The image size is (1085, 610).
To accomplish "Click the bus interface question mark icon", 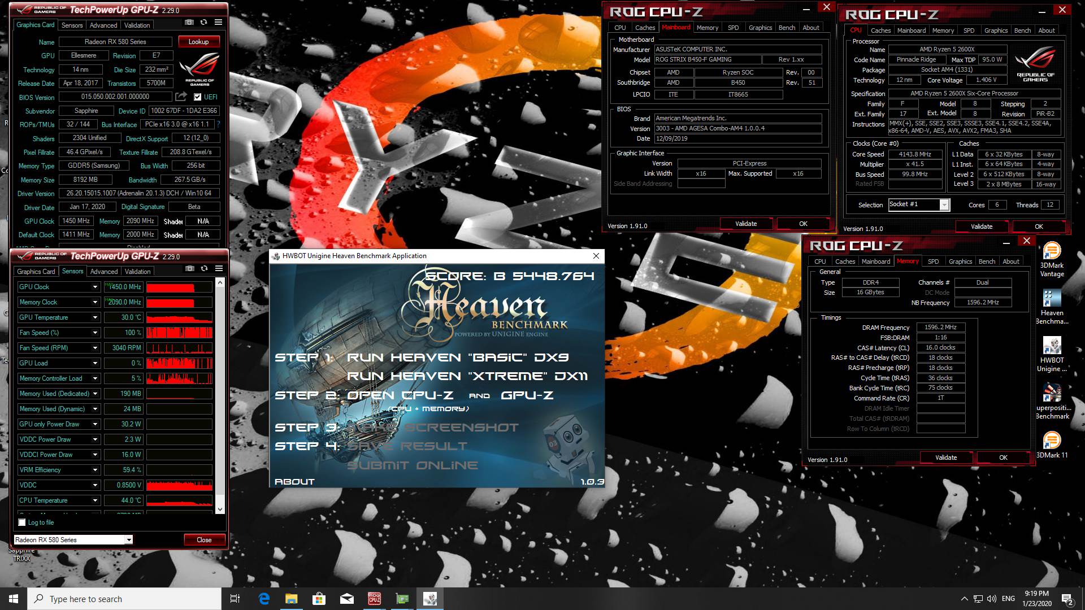I will click(219, 124).
